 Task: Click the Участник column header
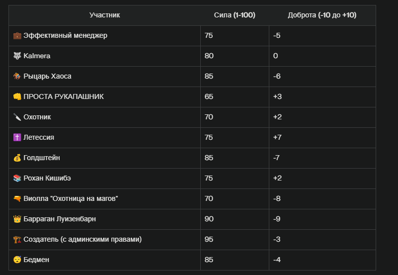click(104, 15)
